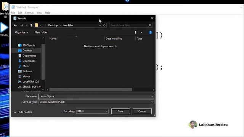Screen dimensions: 244x137
Task: Click the horizontal scrollbar in file list
Action: pos(91,90)
